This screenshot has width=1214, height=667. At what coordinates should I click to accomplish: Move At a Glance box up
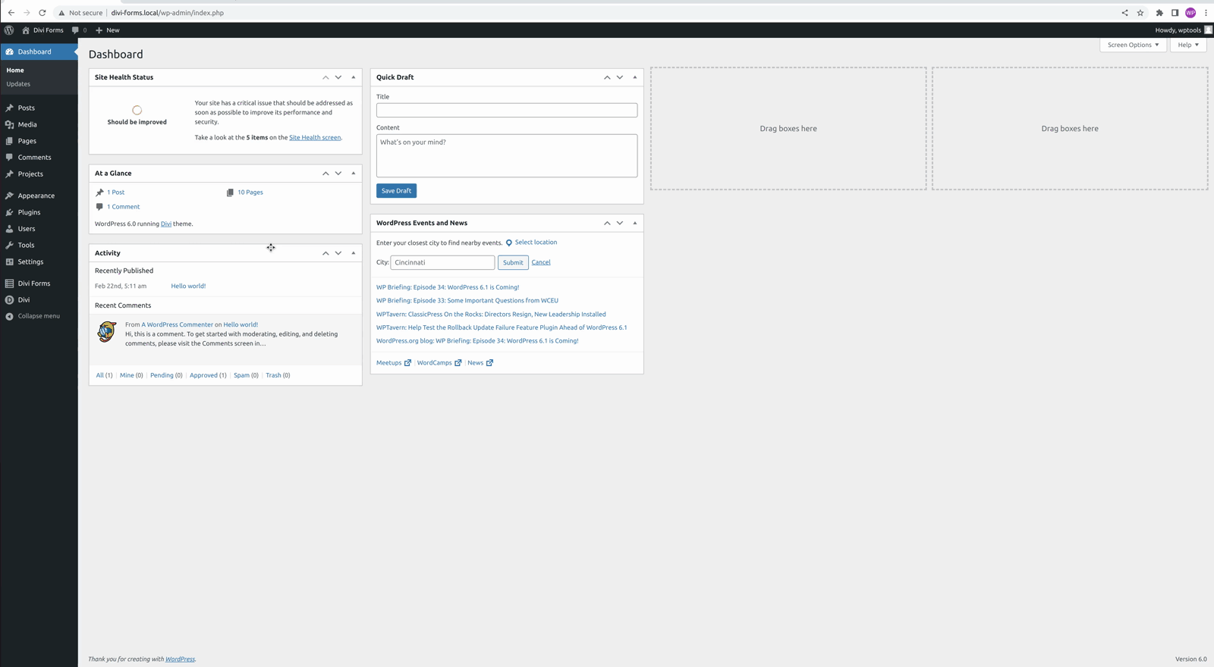tap(326, 174)
